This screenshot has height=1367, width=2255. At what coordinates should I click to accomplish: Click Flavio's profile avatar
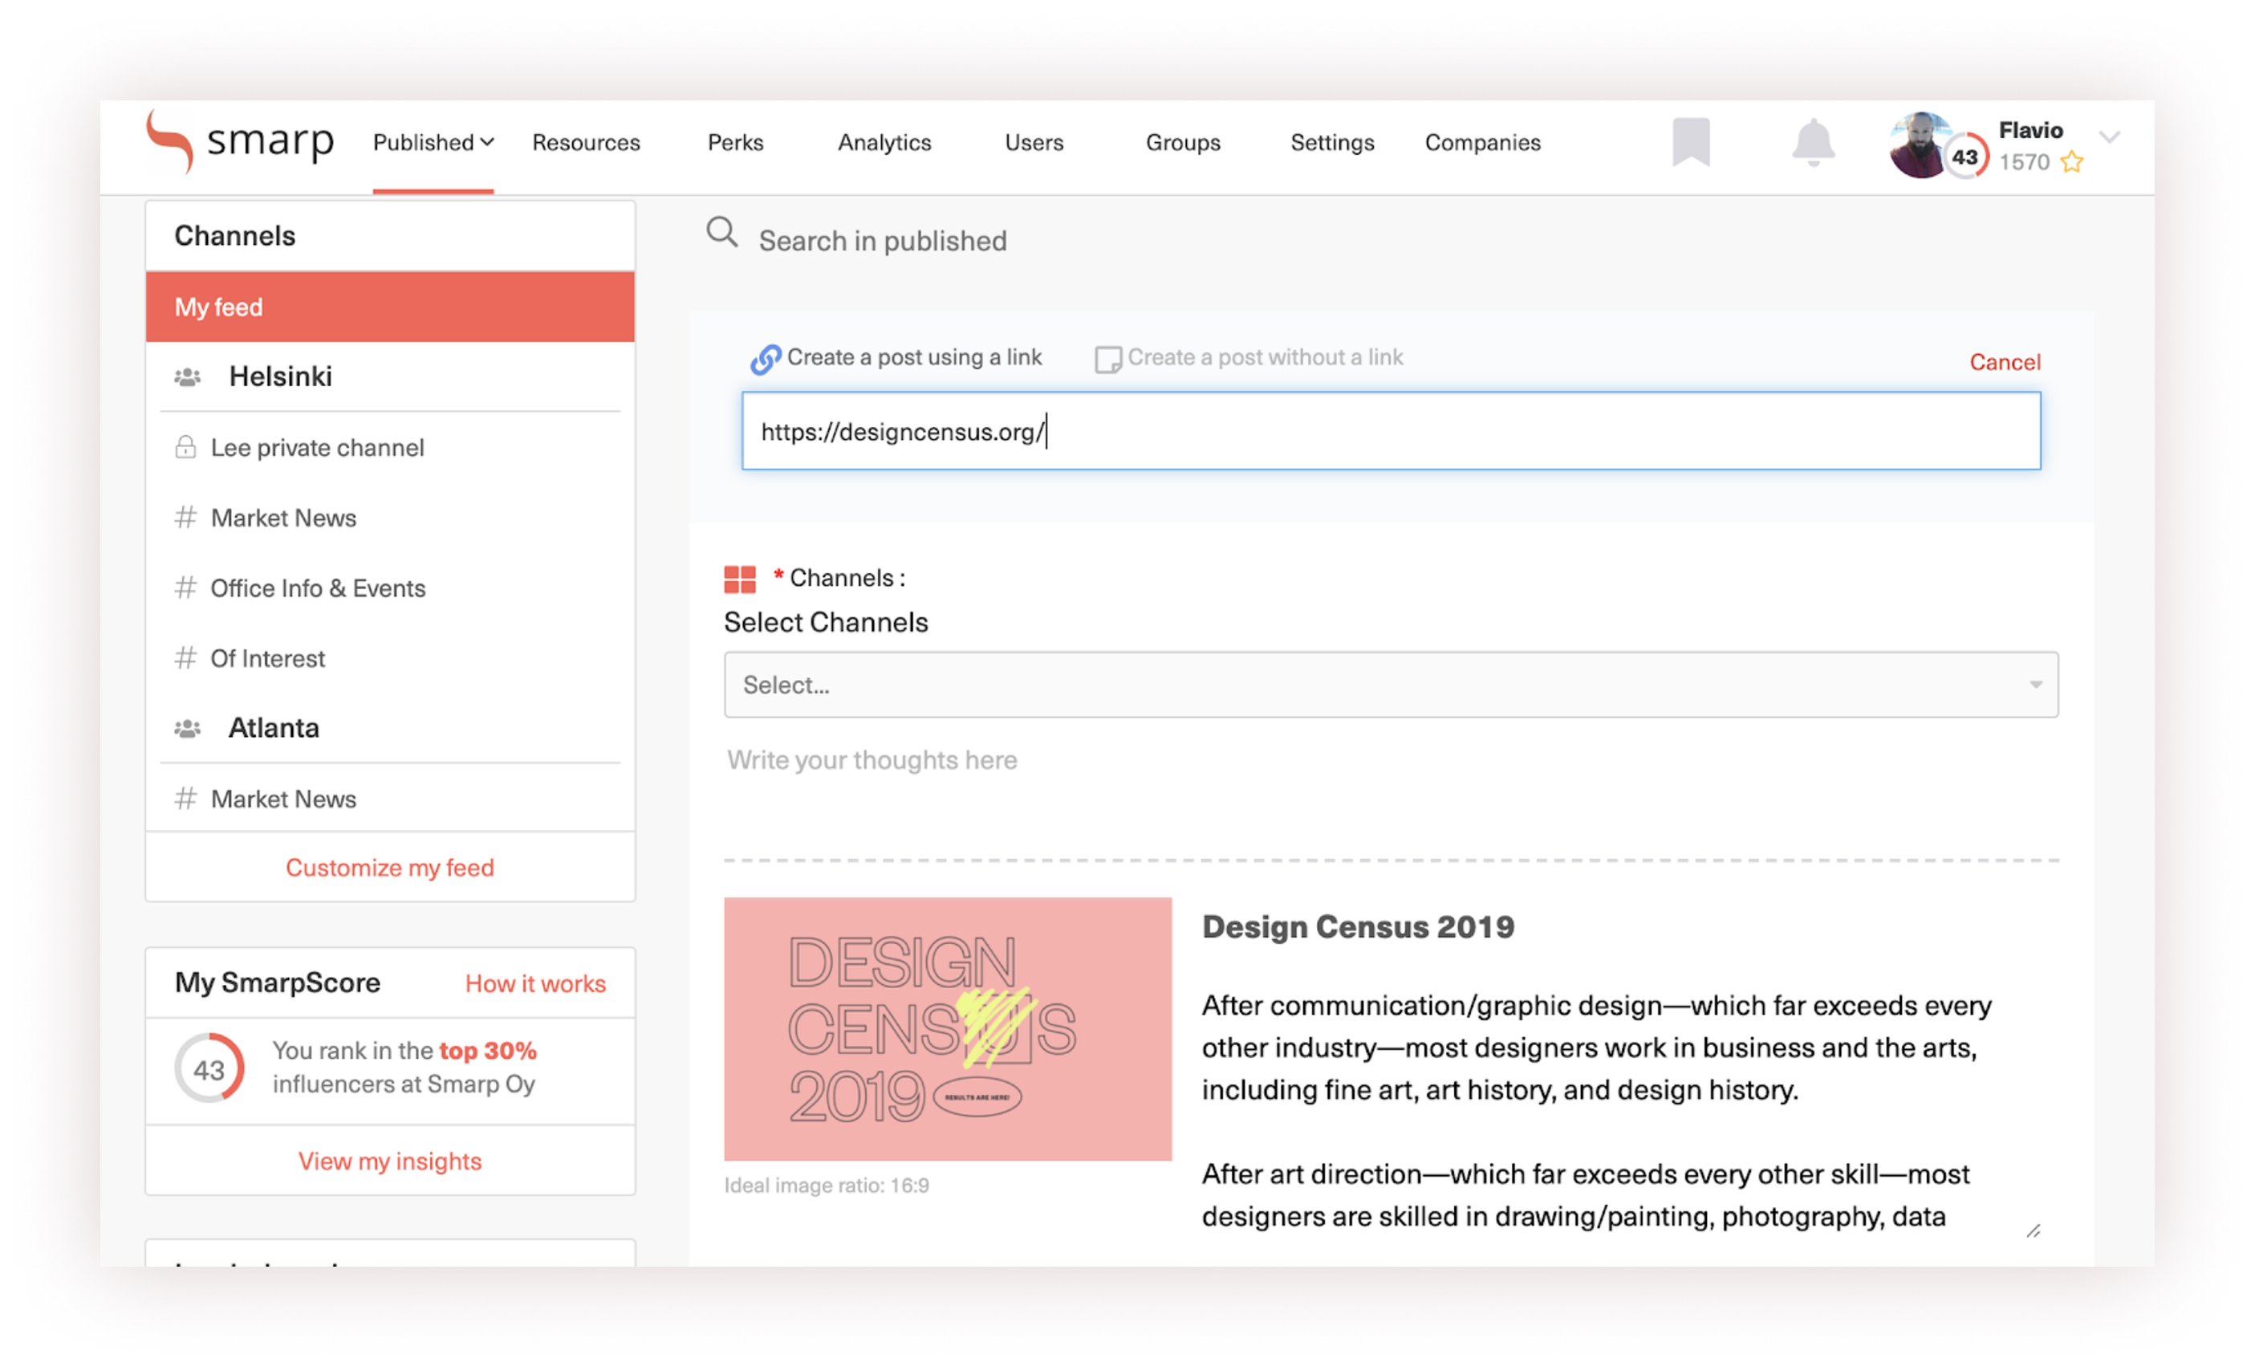[x=1920, y=144]
